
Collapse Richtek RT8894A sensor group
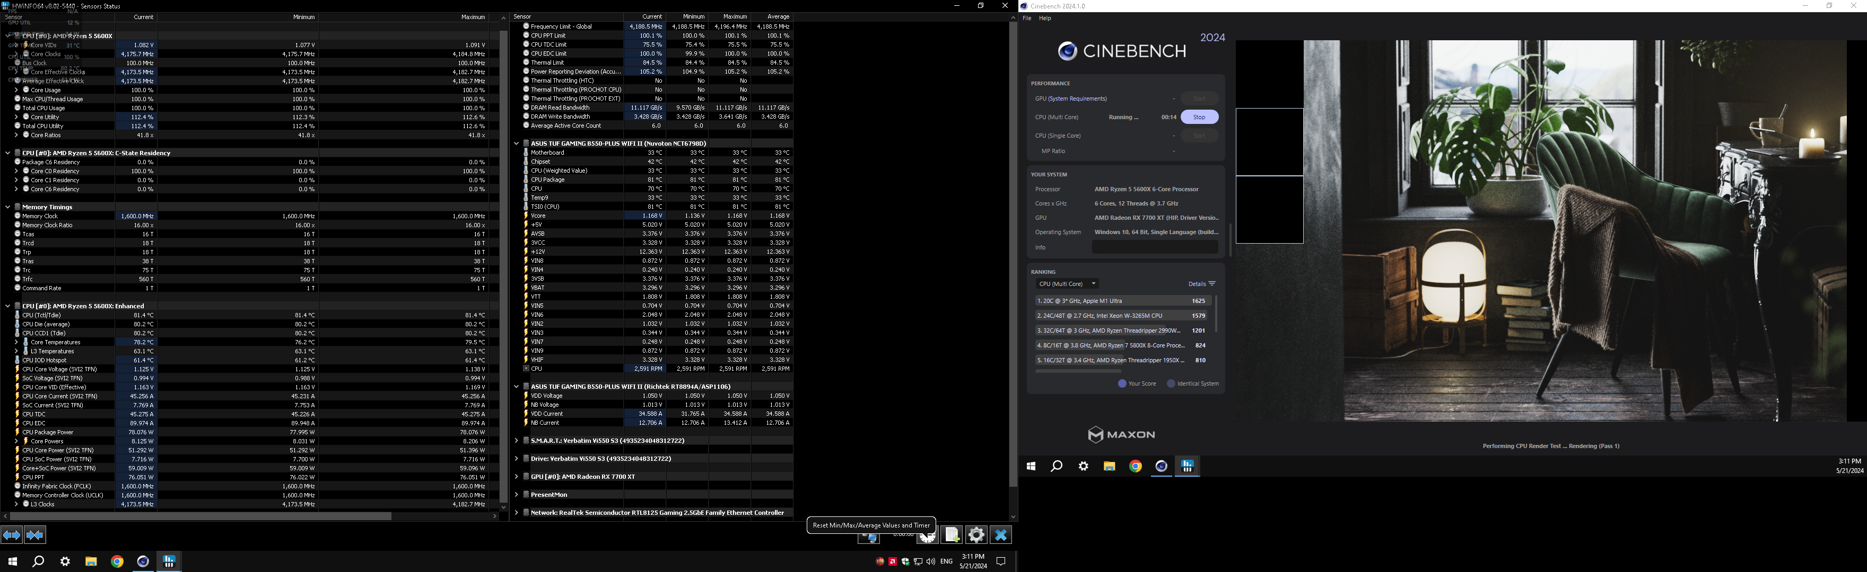(x=516, y=387)
